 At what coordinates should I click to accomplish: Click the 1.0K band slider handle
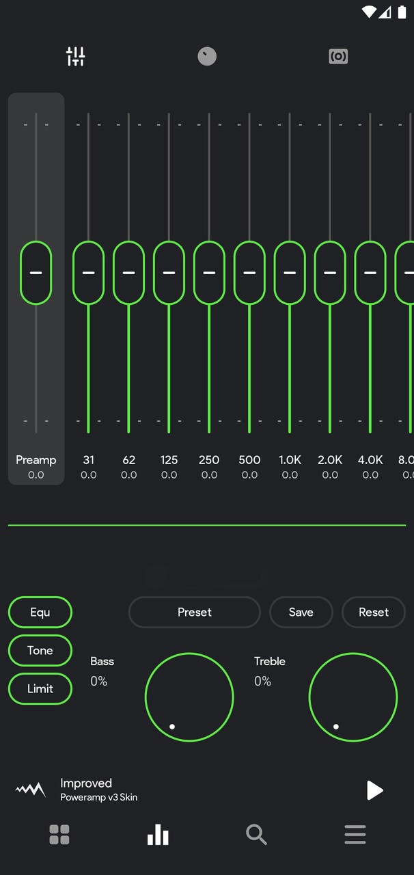click(x=290, y=273)
